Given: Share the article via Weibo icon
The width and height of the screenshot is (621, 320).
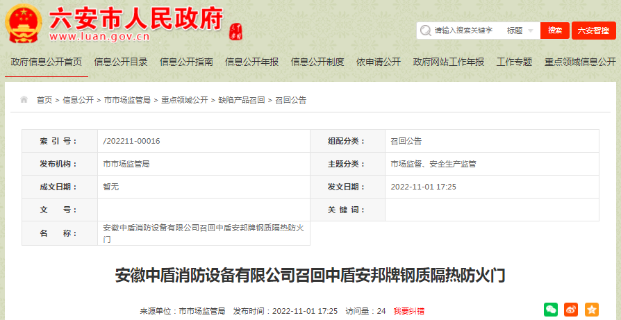Looking at the screenshot, I should pyautogui.click(x=571, y=310).
